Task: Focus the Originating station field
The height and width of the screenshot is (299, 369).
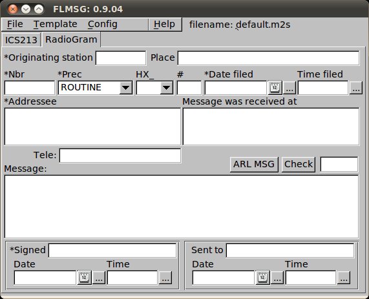Action: [121, 58]
